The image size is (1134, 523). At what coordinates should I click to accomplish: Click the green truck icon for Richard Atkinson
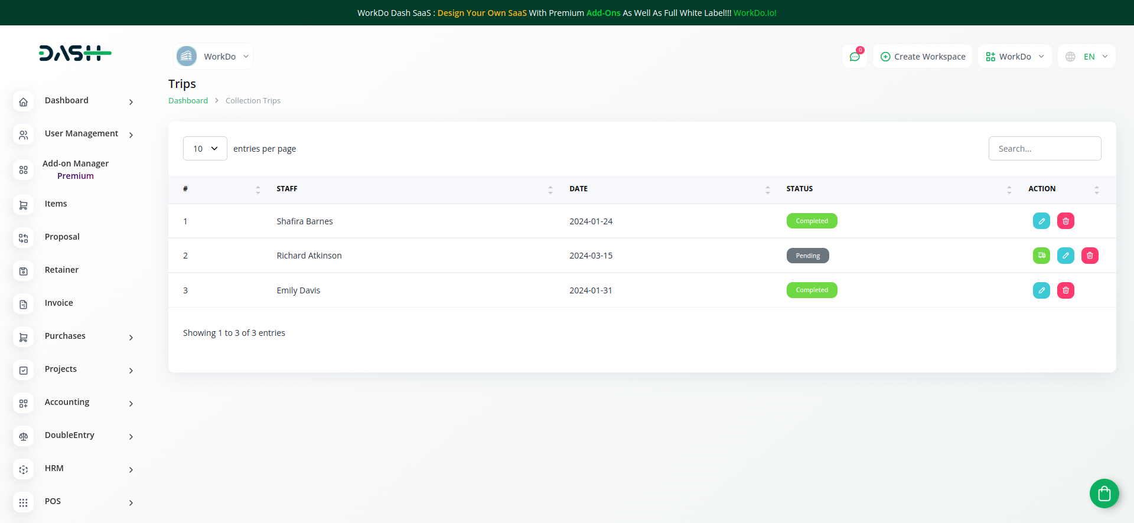point(1041,256)
